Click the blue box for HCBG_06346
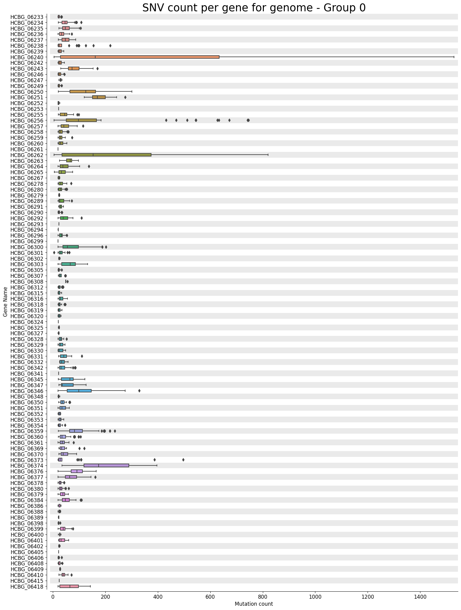This screenshot has height=610, width=461. pyautogui.click(x=79, y=391)
